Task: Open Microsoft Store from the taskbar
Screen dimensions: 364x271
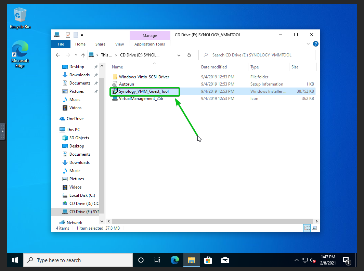Action: pyautogui.click(x=208, y=260)
